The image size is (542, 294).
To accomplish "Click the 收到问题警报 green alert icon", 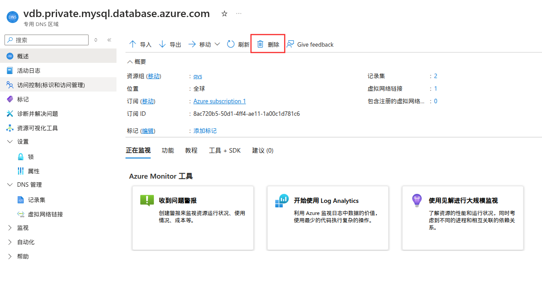I will coord(147,200).
